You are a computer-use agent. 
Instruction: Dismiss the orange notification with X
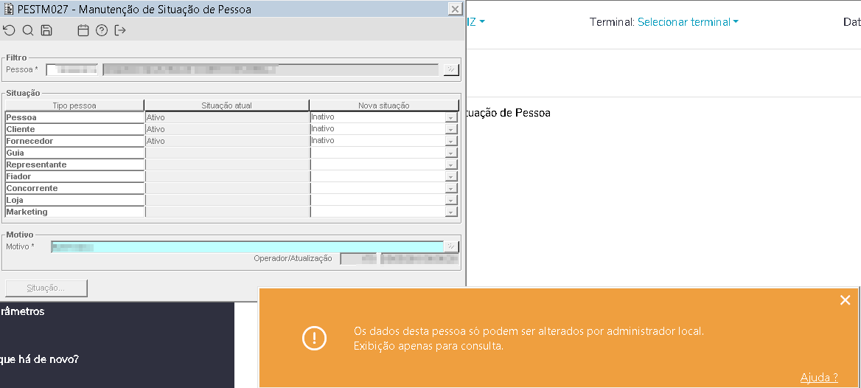tap(845, 300)
